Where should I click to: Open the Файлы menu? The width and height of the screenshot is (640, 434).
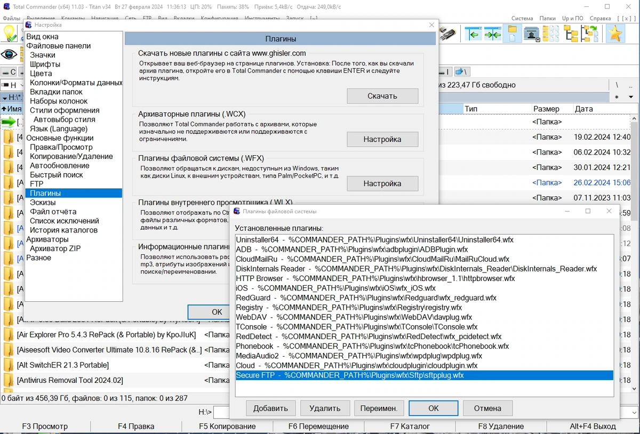point(11,18)
